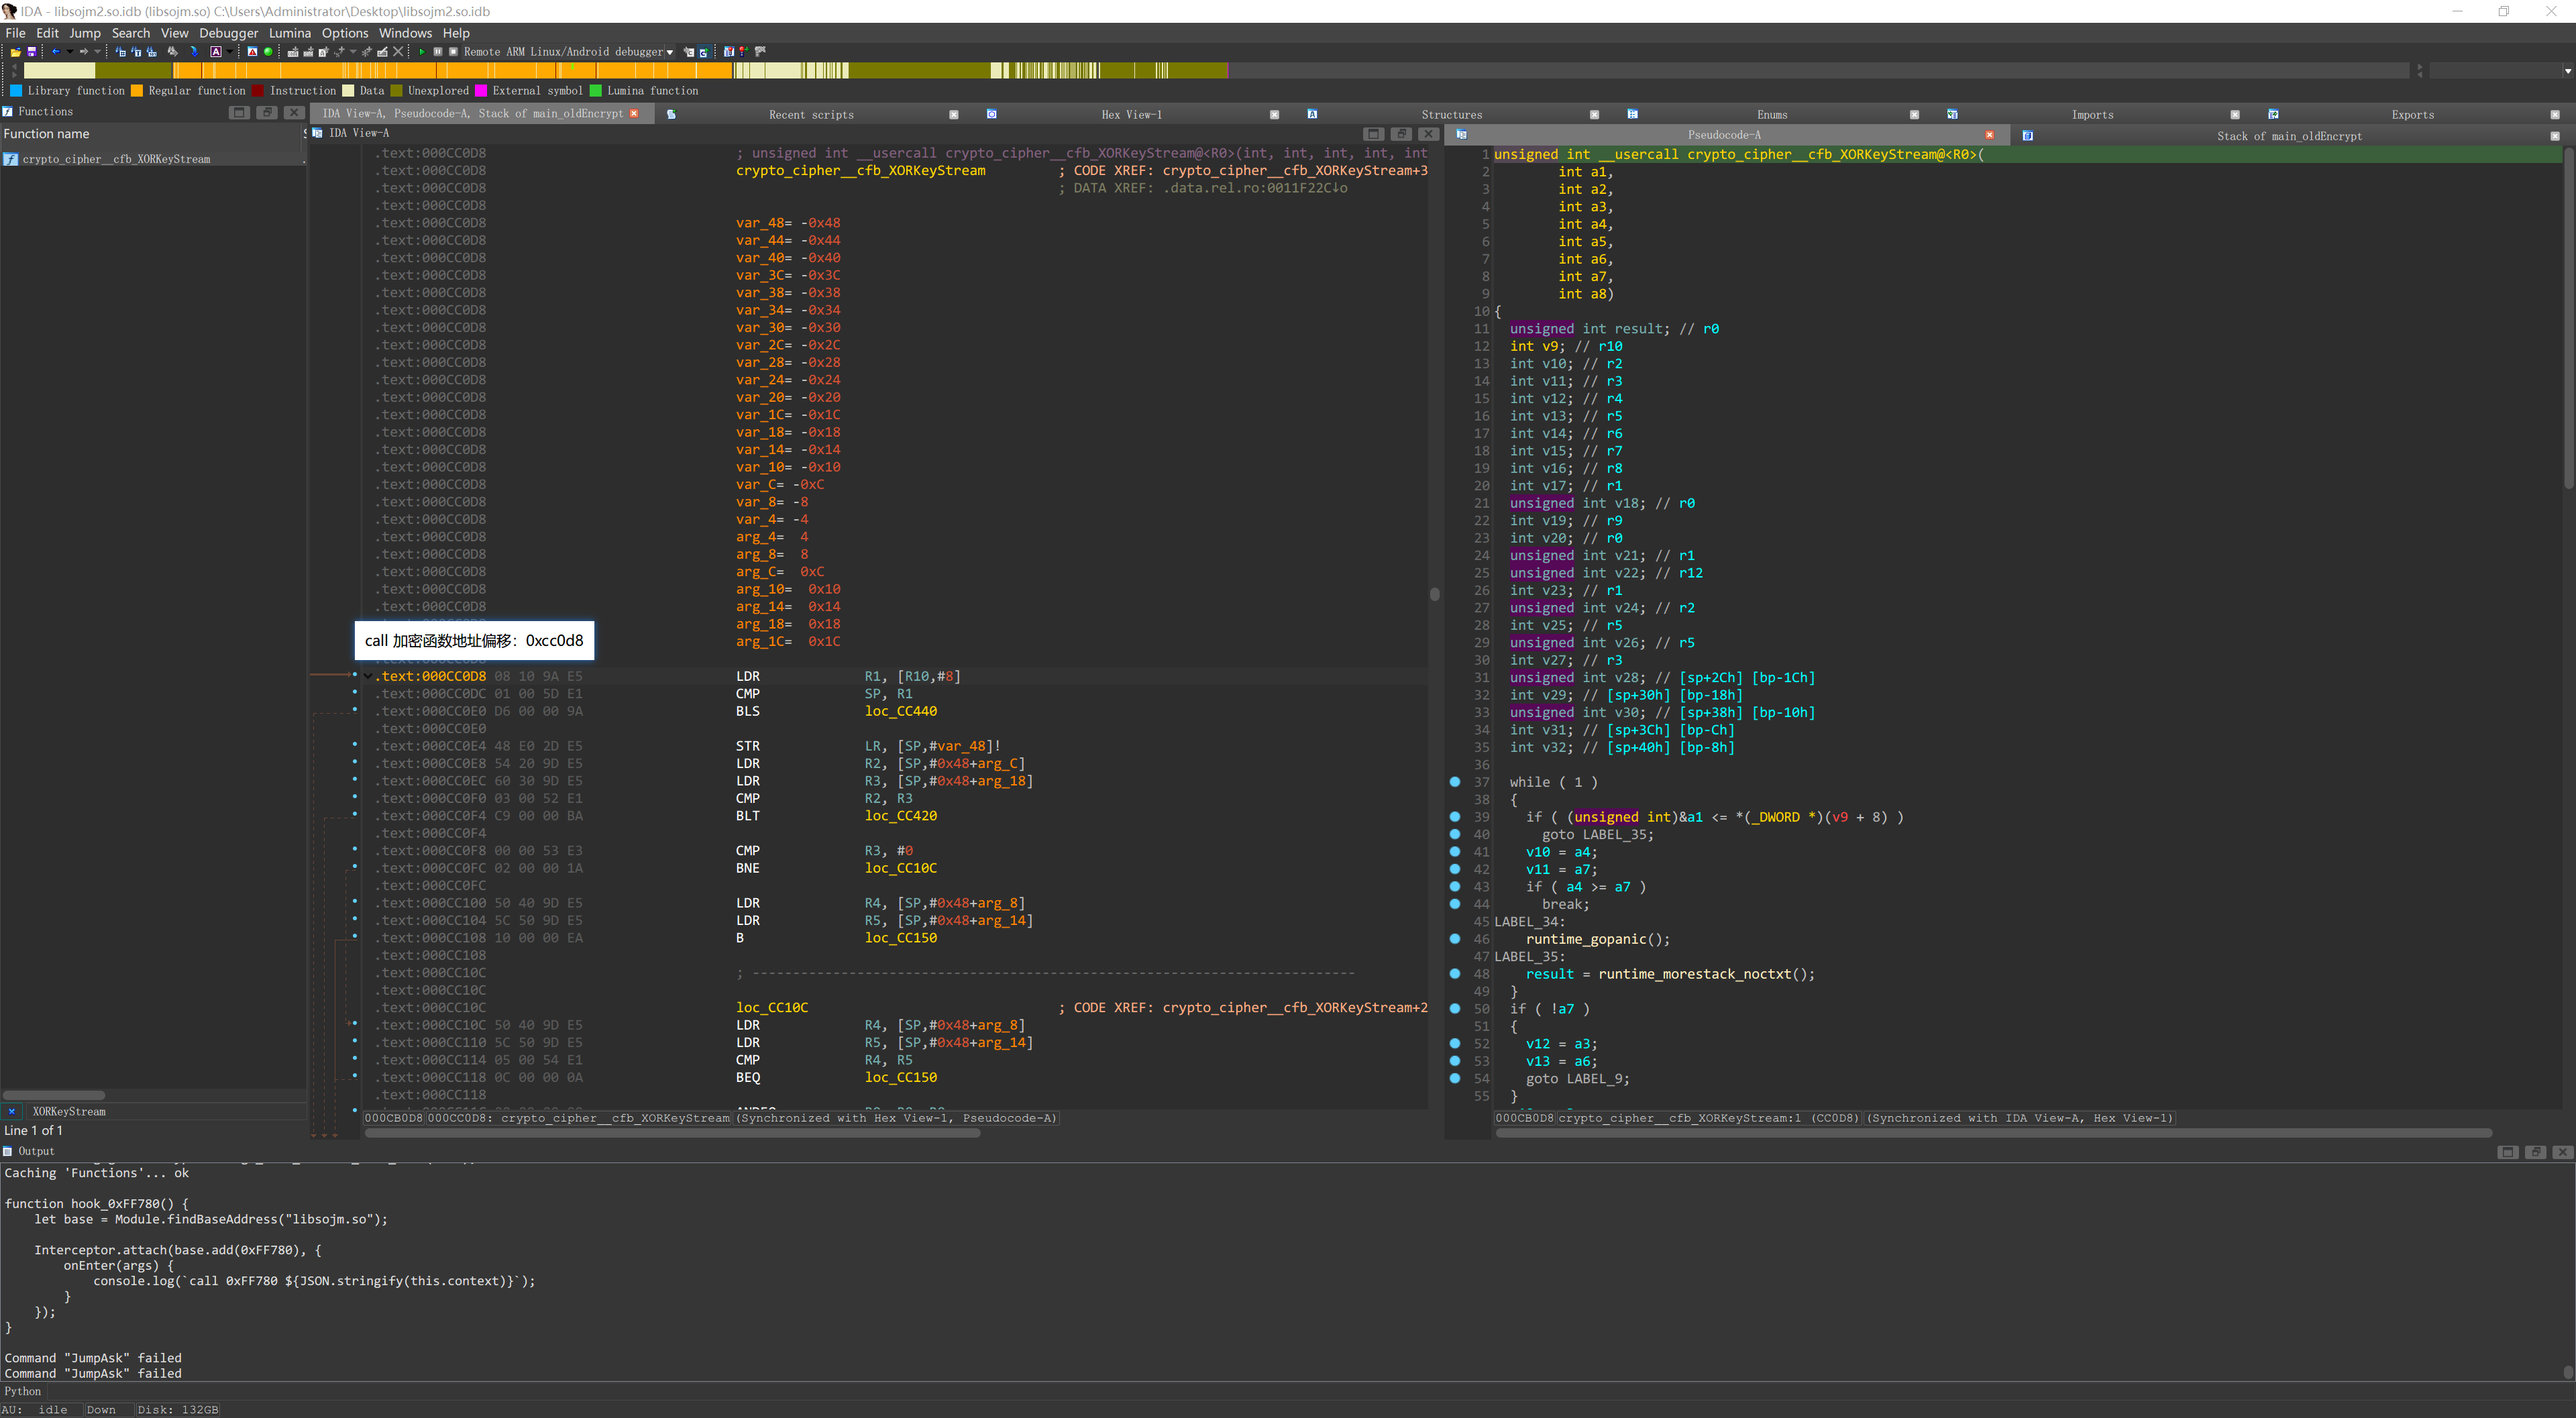Screen dimensions: 2576x1418
Task: Click the purple text 'A' toolbar icon
Action: [216, 52]
